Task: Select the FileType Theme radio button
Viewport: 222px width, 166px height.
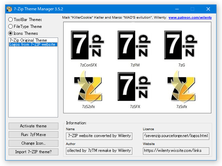Action: pos(10,27)
